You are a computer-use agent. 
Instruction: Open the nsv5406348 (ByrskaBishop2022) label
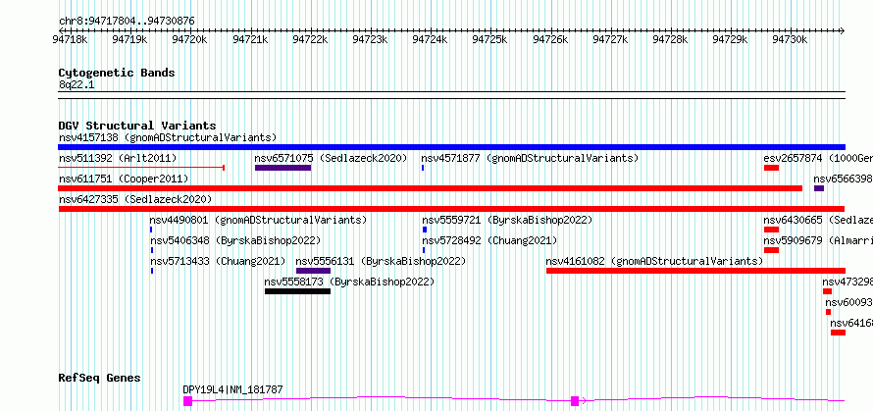coord(235,240)
